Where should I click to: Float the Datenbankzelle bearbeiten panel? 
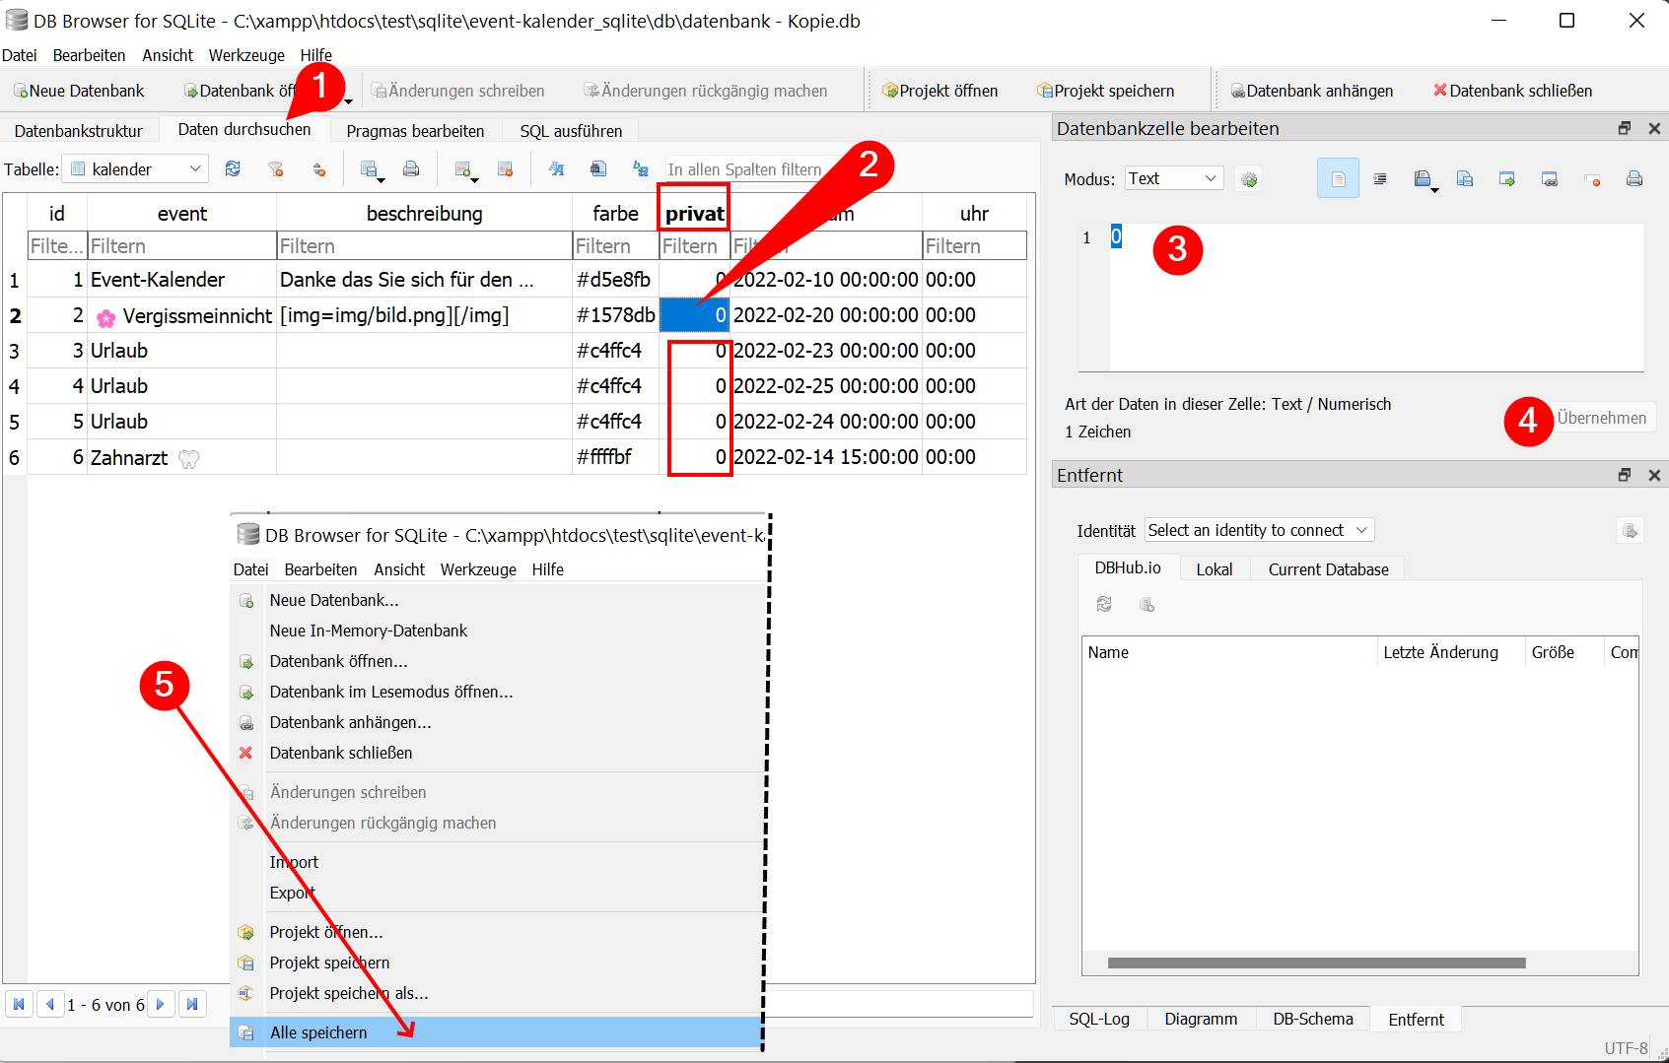point(1625,128)
